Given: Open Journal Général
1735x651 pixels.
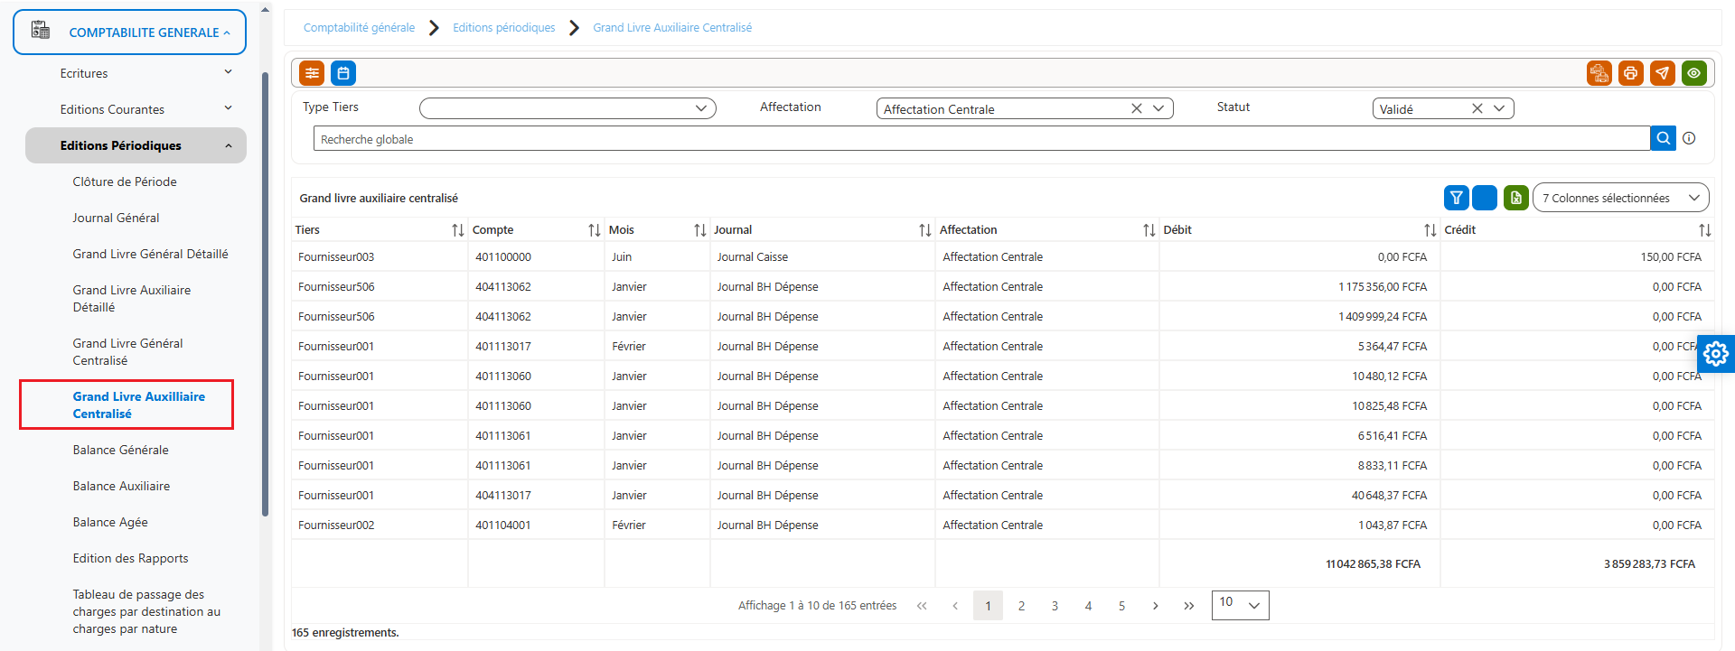Looking at the screenshot, I should pos(116,218).
